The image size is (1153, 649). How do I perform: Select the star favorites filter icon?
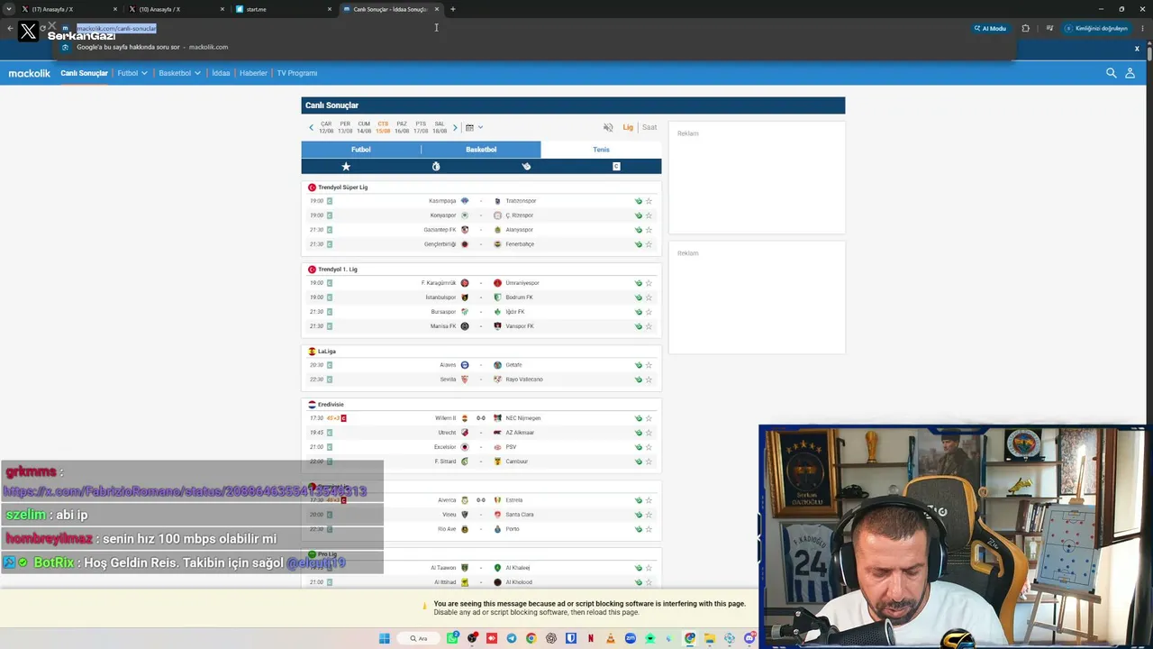[346, 167]
